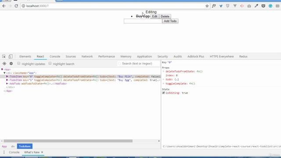The height and width of the screenshot is (158, 281).
Task: Select the React tab
Action: click(40, 57)
